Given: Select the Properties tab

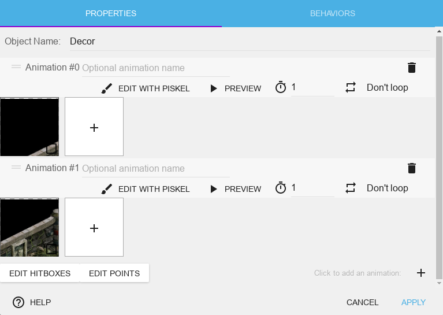Looking at the screenshot, I should click(110, 13).
